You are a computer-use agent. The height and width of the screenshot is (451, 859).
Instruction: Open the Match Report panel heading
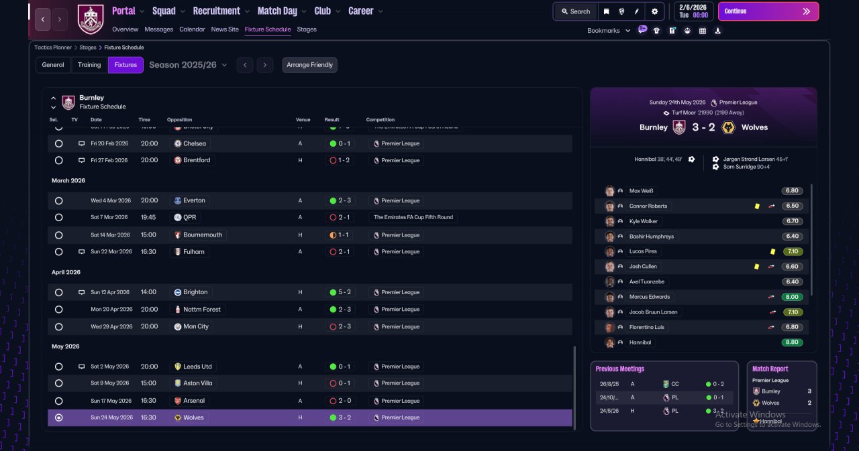[770, 369]
